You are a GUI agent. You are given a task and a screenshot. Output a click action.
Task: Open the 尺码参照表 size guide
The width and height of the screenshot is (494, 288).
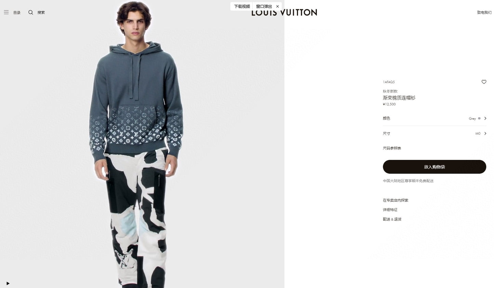pos(392,148)
